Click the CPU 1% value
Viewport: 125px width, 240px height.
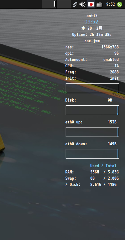117,66
